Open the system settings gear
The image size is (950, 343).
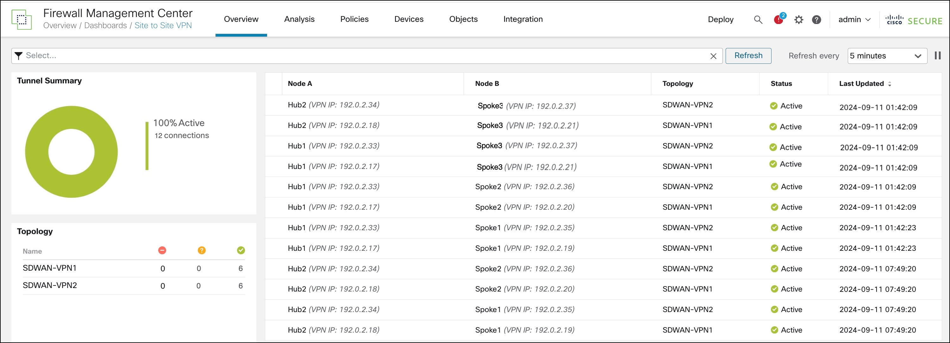point(799,20)
